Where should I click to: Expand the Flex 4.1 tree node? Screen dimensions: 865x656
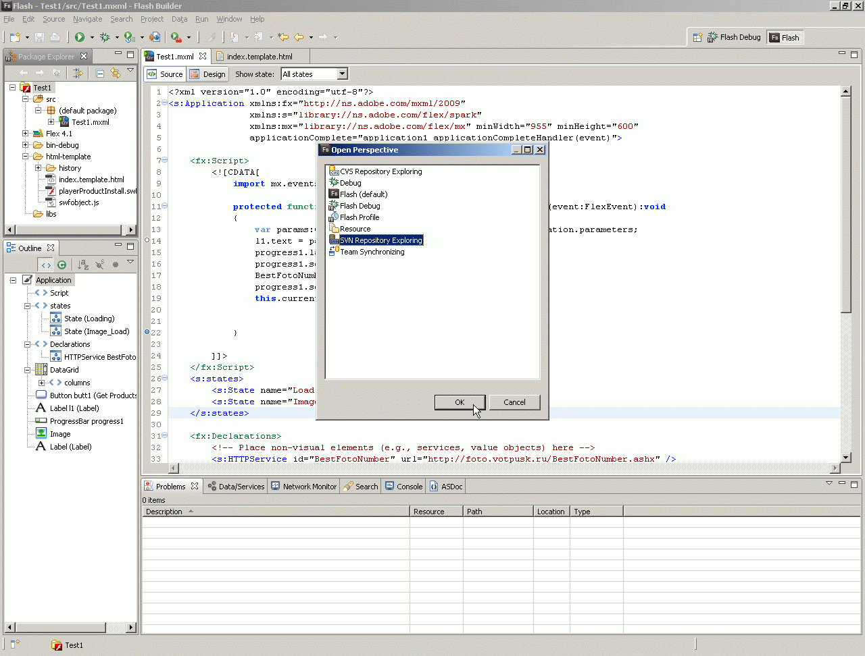point(26,134)
